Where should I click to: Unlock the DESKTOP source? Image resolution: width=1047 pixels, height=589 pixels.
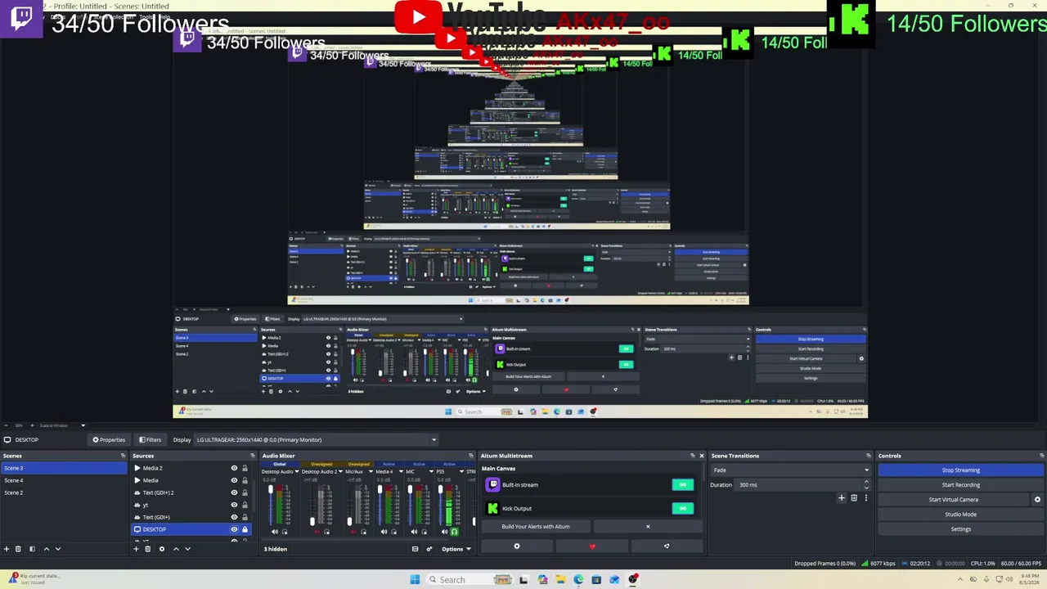point(245,529)
